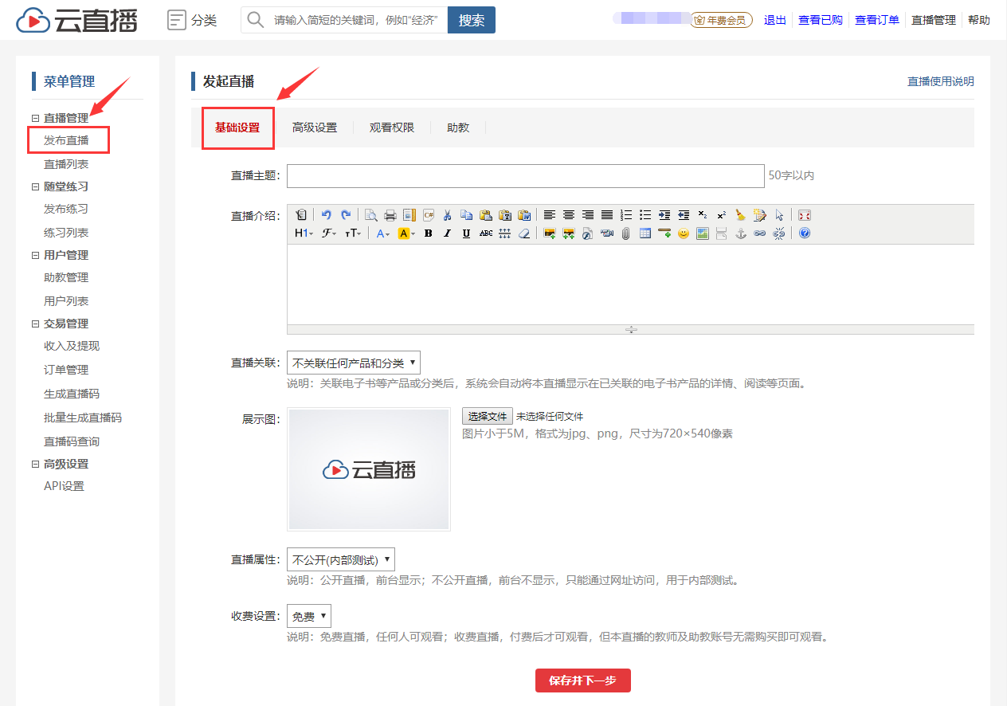Toggle fullscreen editor mode icon

[x=805, y=215]
